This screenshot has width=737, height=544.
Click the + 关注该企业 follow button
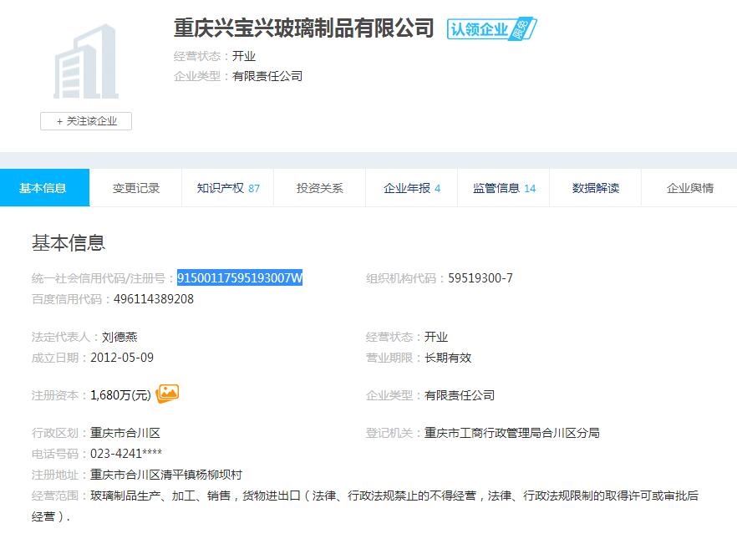(86, 121)
